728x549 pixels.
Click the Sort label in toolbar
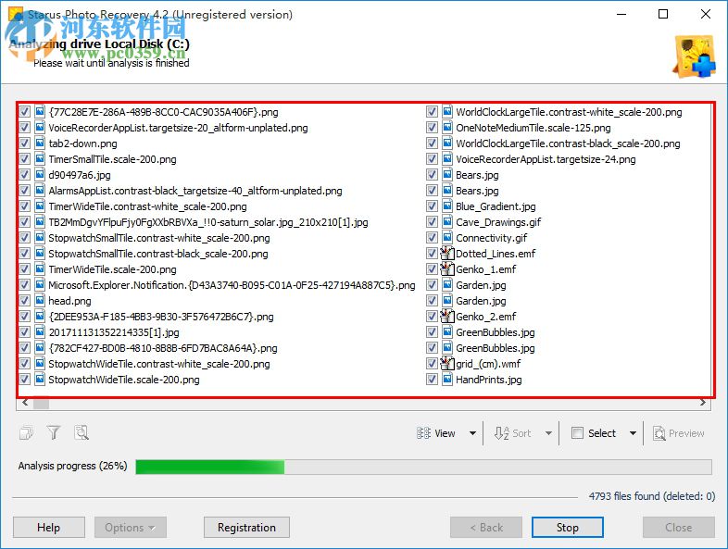pyautogui.click(x=521, y=433)
